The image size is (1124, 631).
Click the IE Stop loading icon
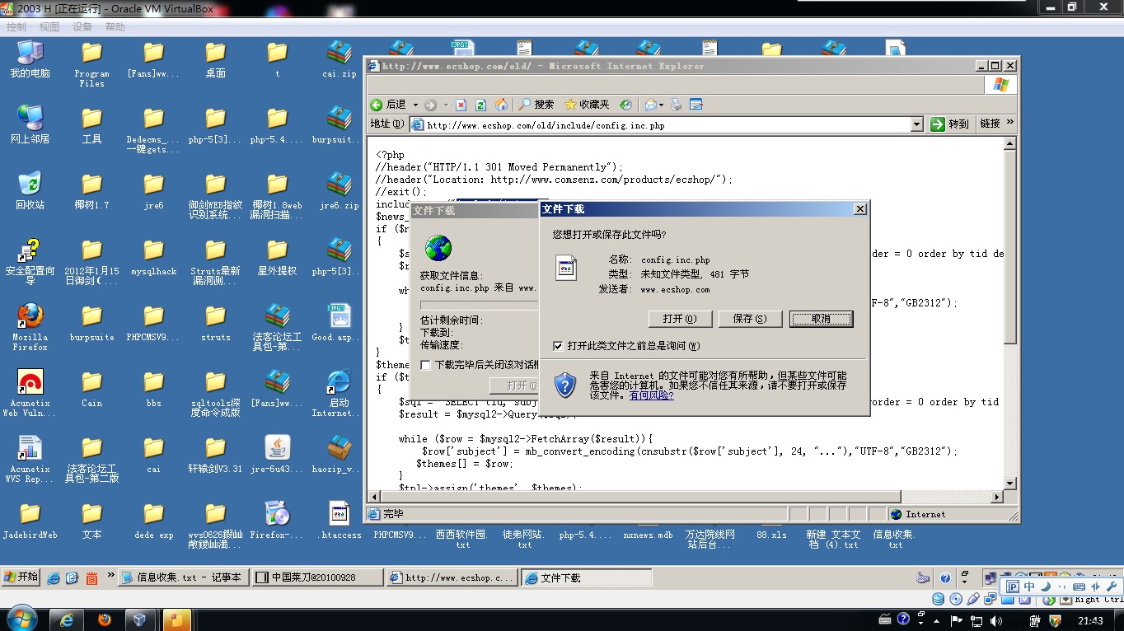coord(461,105)
